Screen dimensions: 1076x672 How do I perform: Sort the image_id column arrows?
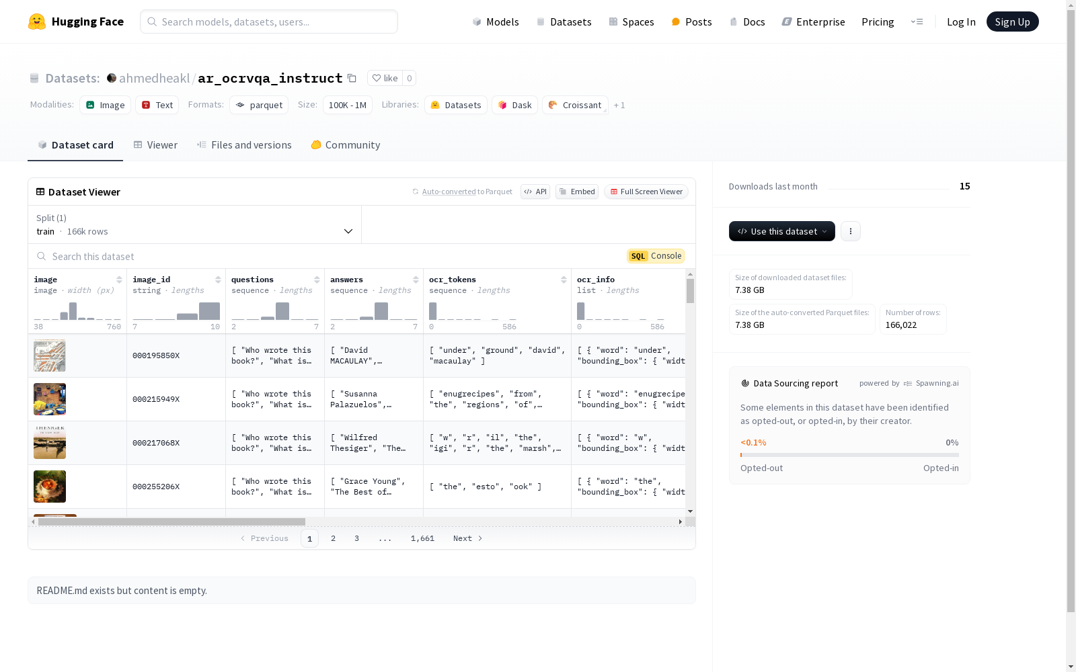click(218, 280)
